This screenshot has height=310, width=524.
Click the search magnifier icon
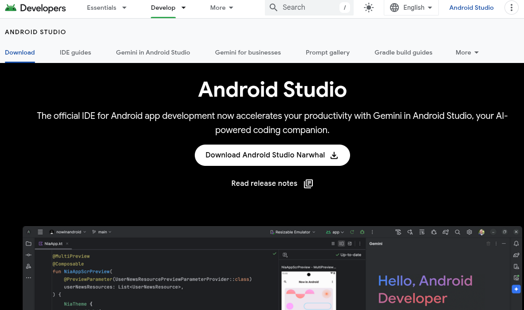point(273,8)
